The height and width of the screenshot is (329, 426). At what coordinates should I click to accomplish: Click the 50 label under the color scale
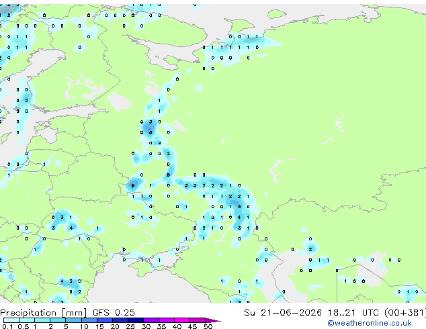pos(208,326)
